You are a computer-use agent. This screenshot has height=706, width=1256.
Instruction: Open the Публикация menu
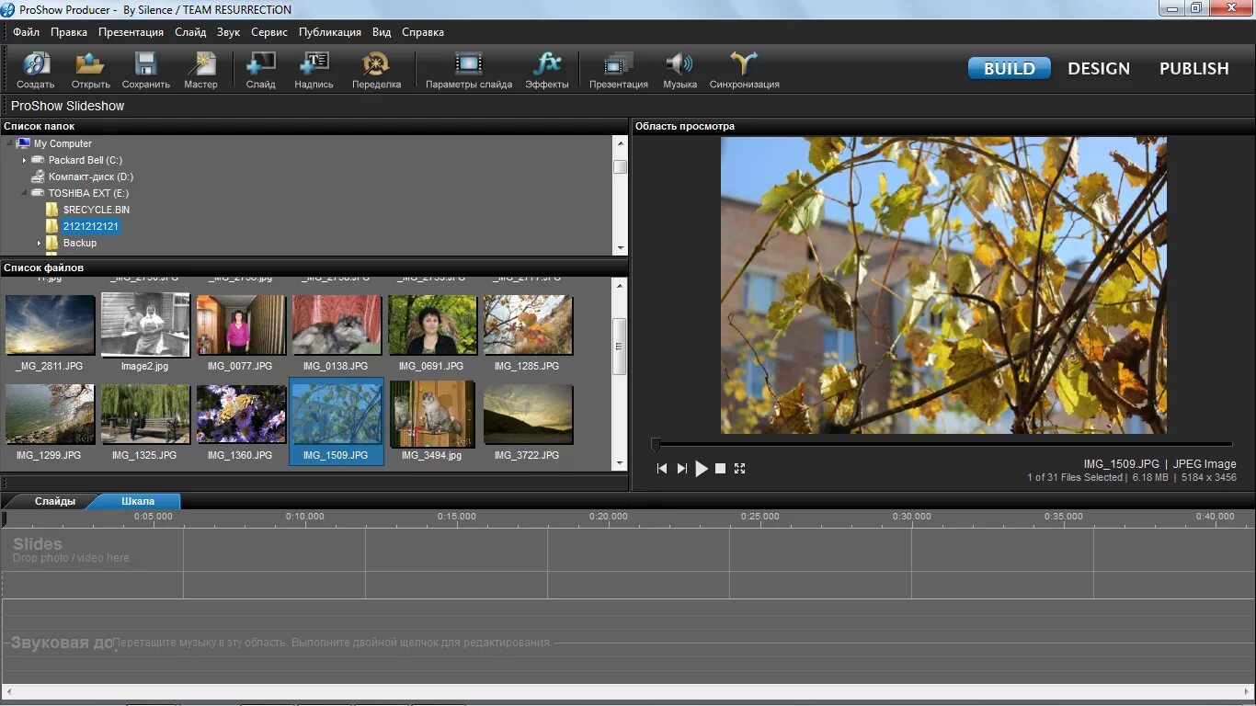(x=330, y=32)
